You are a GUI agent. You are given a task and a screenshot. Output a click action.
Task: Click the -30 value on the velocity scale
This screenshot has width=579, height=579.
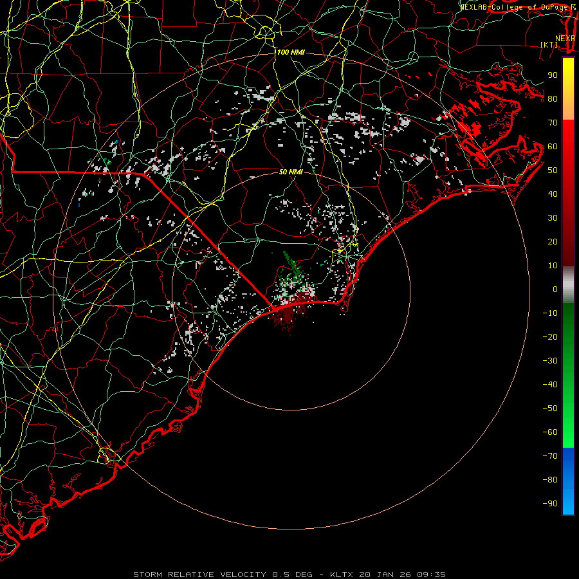click(550, 361)
